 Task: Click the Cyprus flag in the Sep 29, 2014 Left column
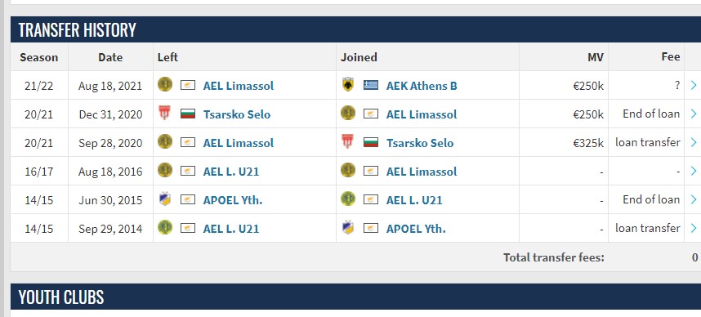(x=188, y=228)
